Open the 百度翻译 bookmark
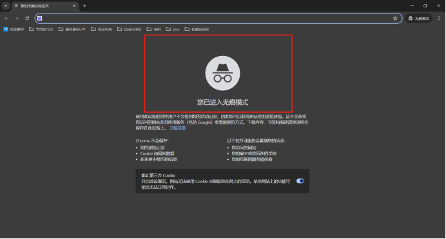The width and height of the screenshot is (446, 239). (14, 29)
